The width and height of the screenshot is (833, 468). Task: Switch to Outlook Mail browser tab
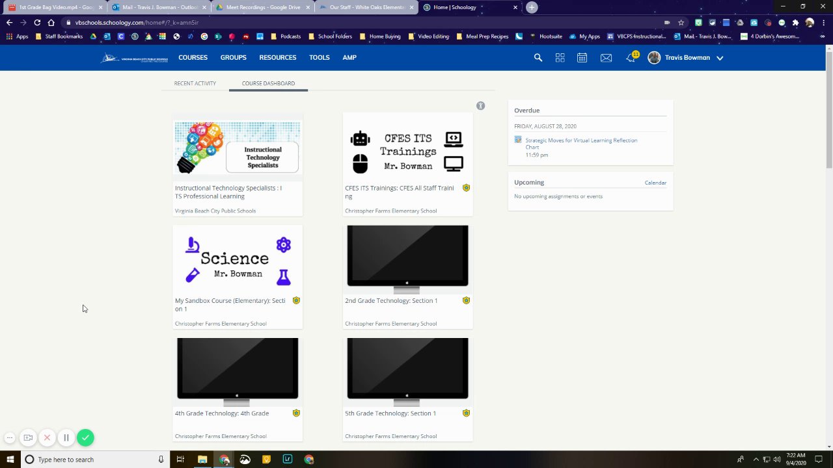(x=158, y=7)
